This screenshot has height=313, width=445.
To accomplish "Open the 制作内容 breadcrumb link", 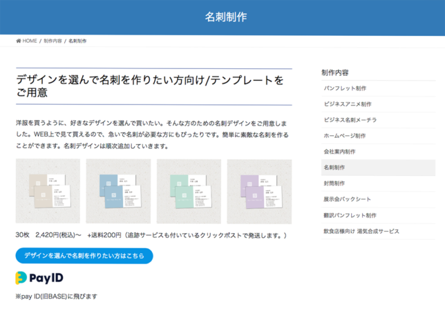I will pyautogui.click(x=53, y=41).
